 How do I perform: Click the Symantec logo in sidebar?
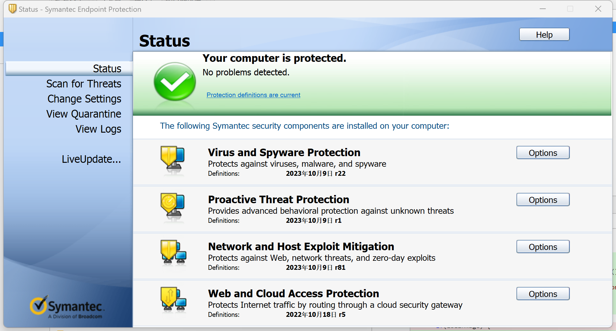tap(67, 307)
